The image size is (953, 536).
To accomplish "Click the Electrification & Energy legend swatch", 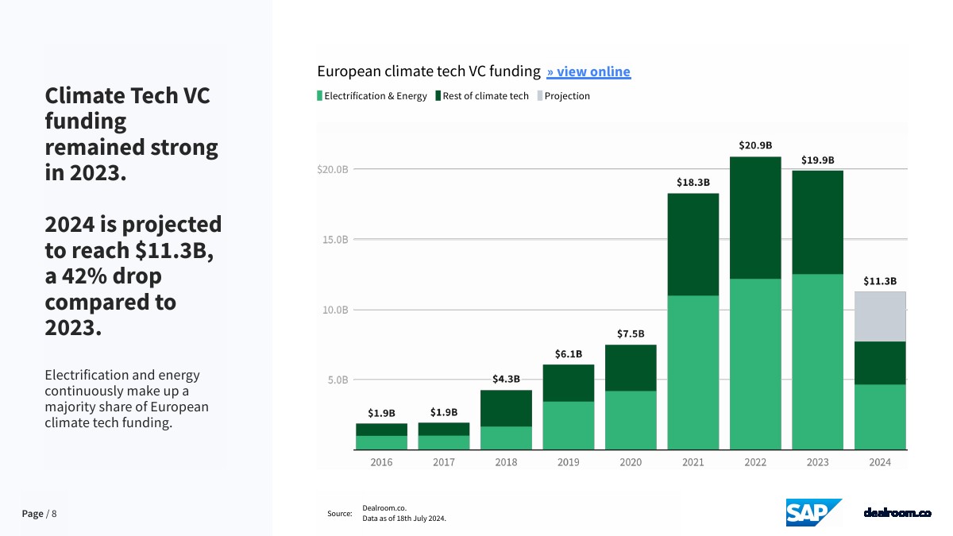I will (320, 96).
